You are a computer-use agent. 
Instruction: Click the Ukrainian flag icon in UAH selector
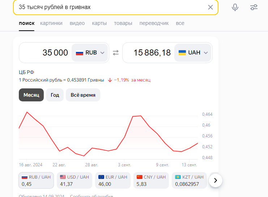point(182,53)
